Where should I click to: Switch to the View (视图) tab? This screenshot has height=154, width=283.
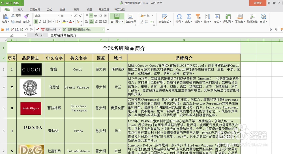pos(89,10)
